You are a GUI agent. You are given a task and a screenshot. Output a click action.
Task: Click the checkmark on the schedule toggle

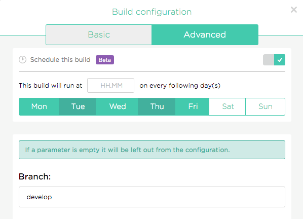coord(280,60)
